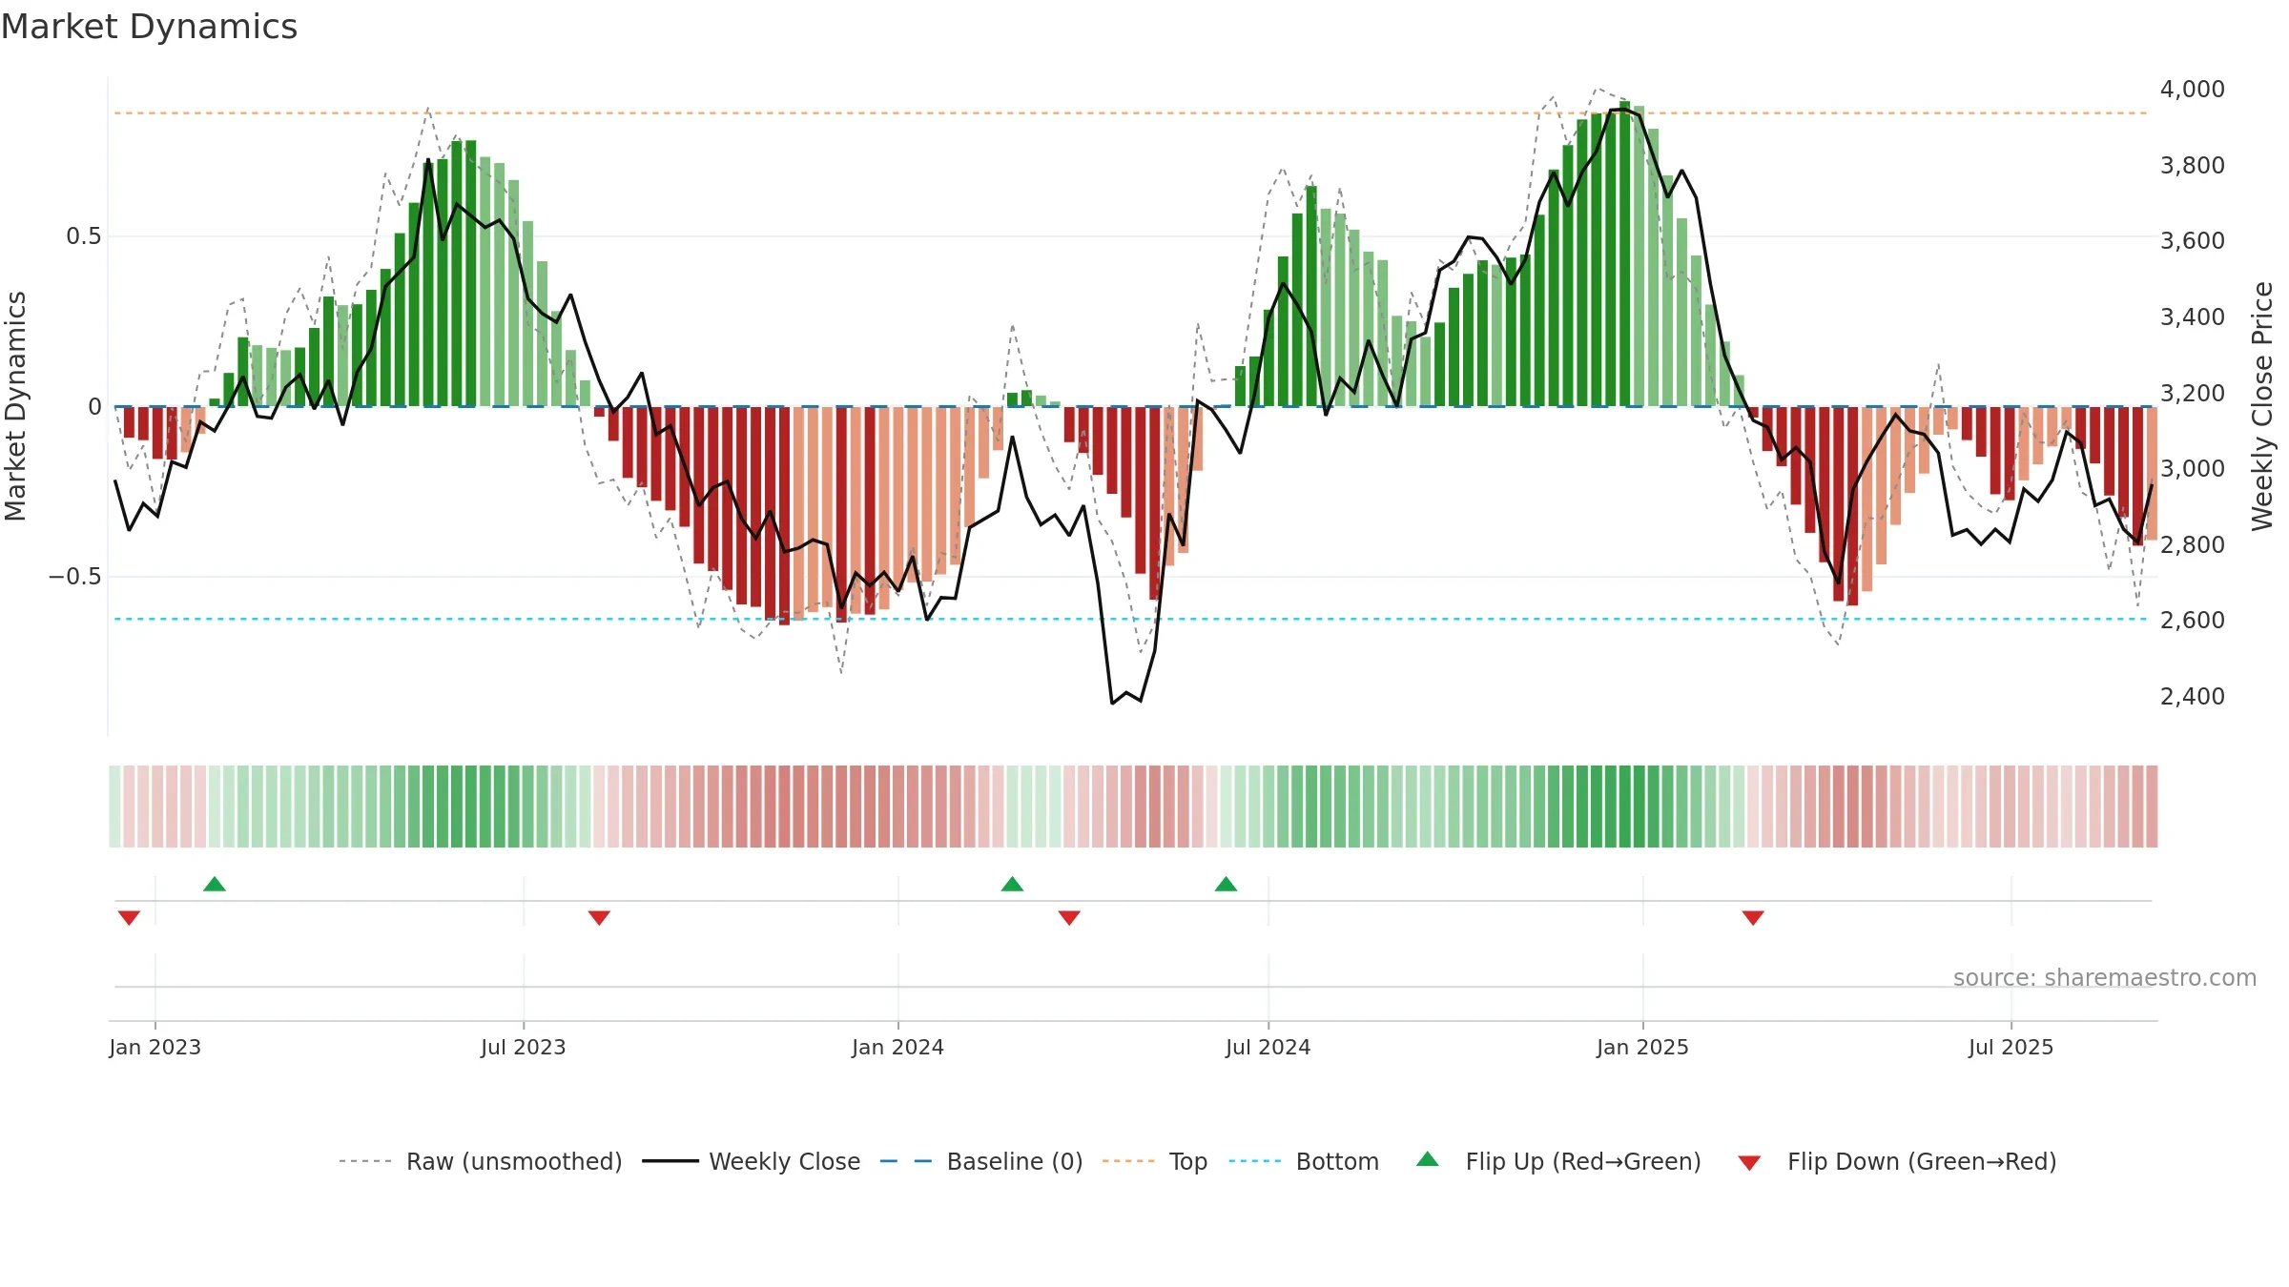The image size is (2289, 1287).
Task: Click the Jul 2024 axis label
Action: click(x=1268, y=1047)
